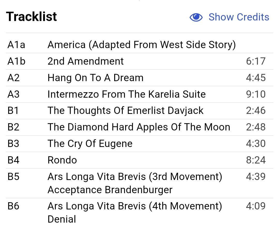279x235 pixels.
Task: Select The Diamond Hard Apples Of The Moon
Action: coord(139,127)
